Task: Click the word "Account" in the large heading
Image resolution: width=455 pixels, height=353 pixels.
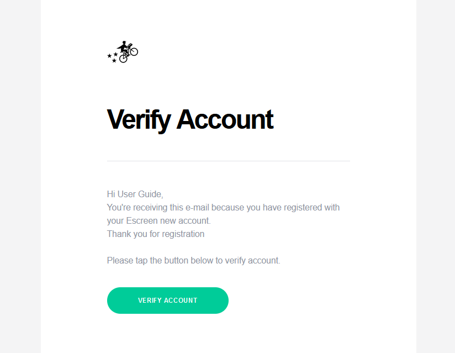Action: point(225,119)
